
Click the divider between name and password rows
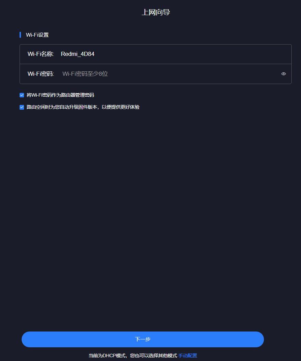[x=155, y=64]
